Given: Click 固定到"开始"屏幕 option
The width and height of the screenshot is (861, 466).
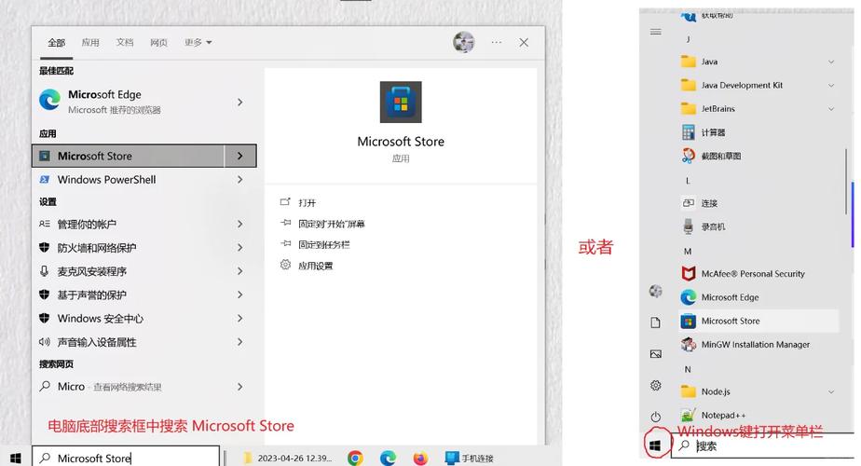Looking at the screenshot, I should point(322,224).
